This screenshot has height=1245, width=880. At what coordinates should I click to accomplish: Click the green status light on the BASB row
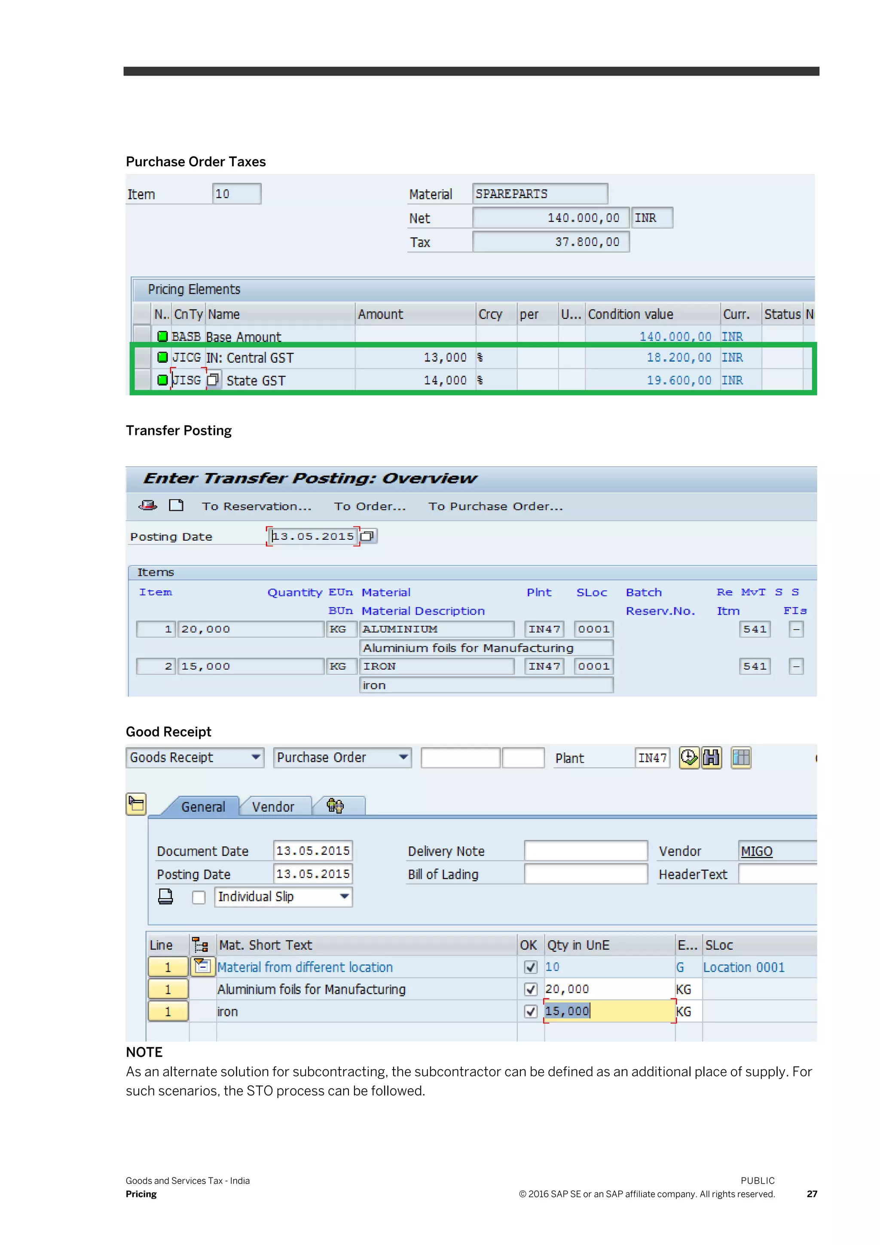click(x=162, y=336)
